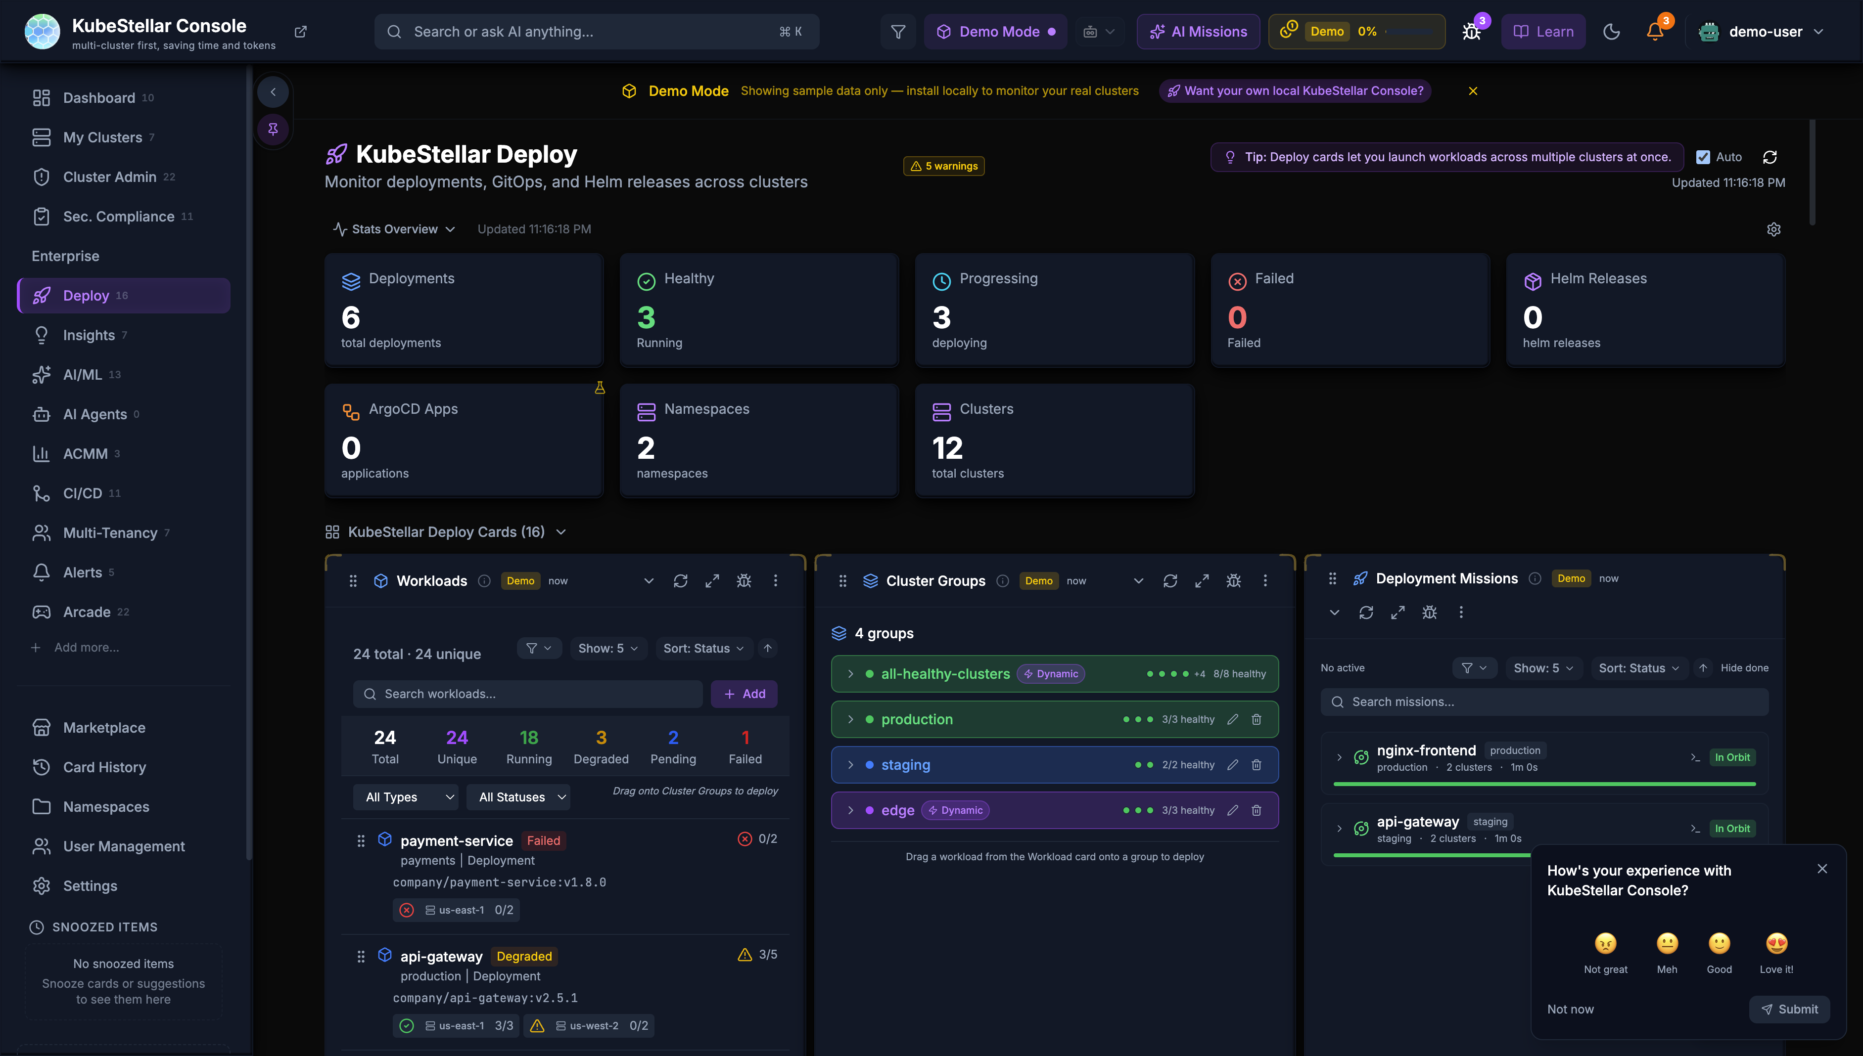Open Deployment Missions more options menu
The width and height of the screenshot is (1863, 1056).
[1461, 613]
